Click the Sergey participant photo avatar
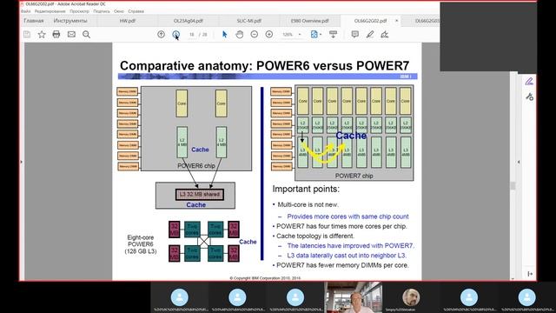The image size is (556, 313). 411,297
